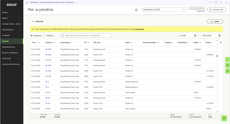Select the Rakennusliike Oy cell with debit 1 230,00
The image size is (230, 124).
point(132,82)
